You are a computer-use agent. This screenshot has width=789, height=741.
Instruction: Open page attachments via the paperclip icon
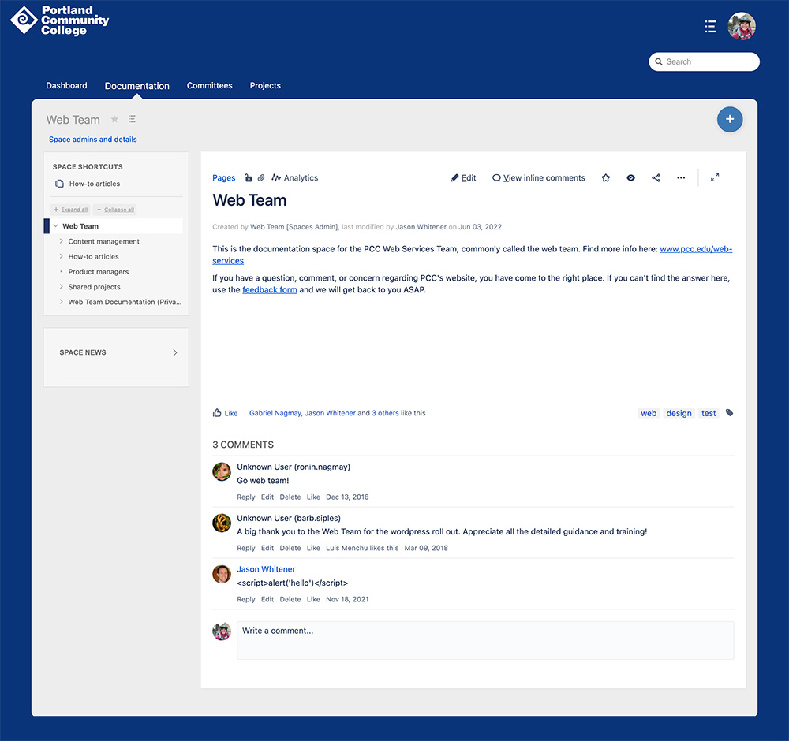pyautogui.click(x=261, y=177)
